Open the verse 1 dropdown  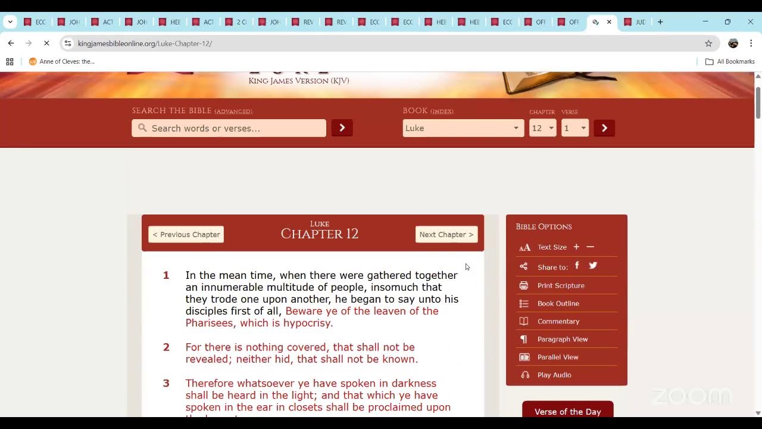pos(575,128)
